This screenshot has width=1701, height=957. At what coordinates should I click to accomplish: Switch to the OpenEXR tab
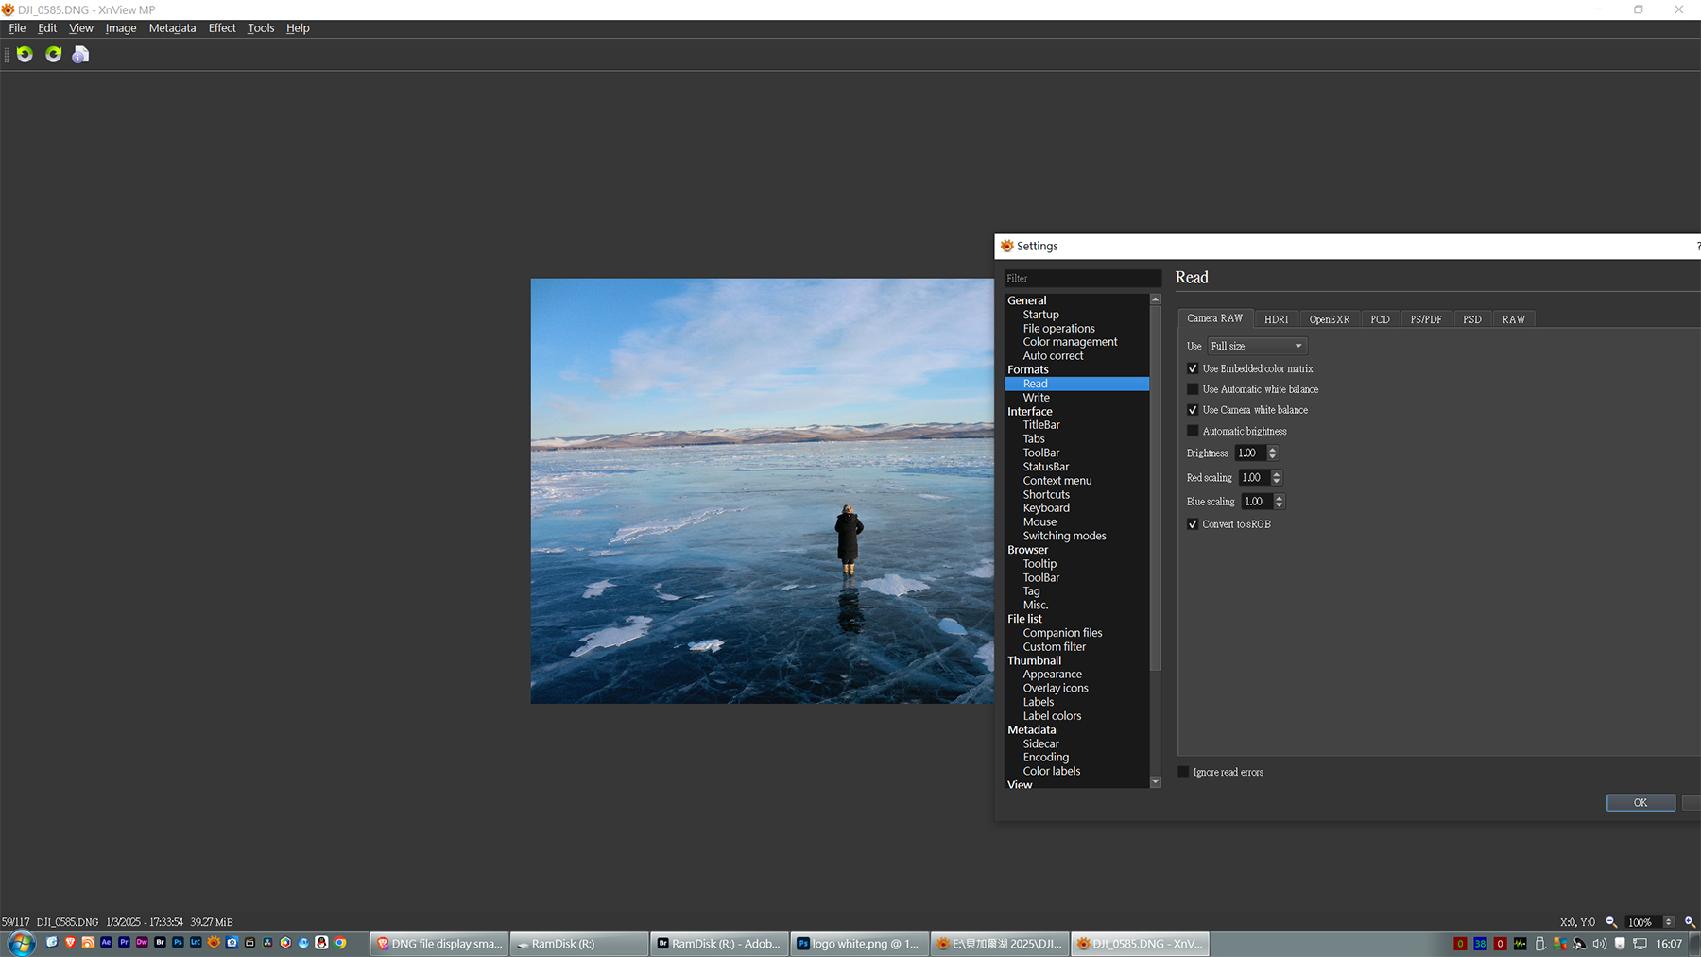point(1329,319)
